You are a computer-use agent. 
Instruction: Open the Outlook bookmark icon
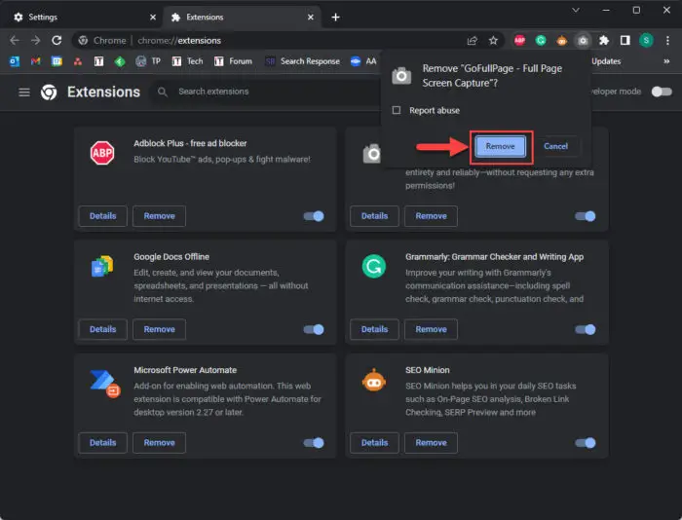click(15, 61)
